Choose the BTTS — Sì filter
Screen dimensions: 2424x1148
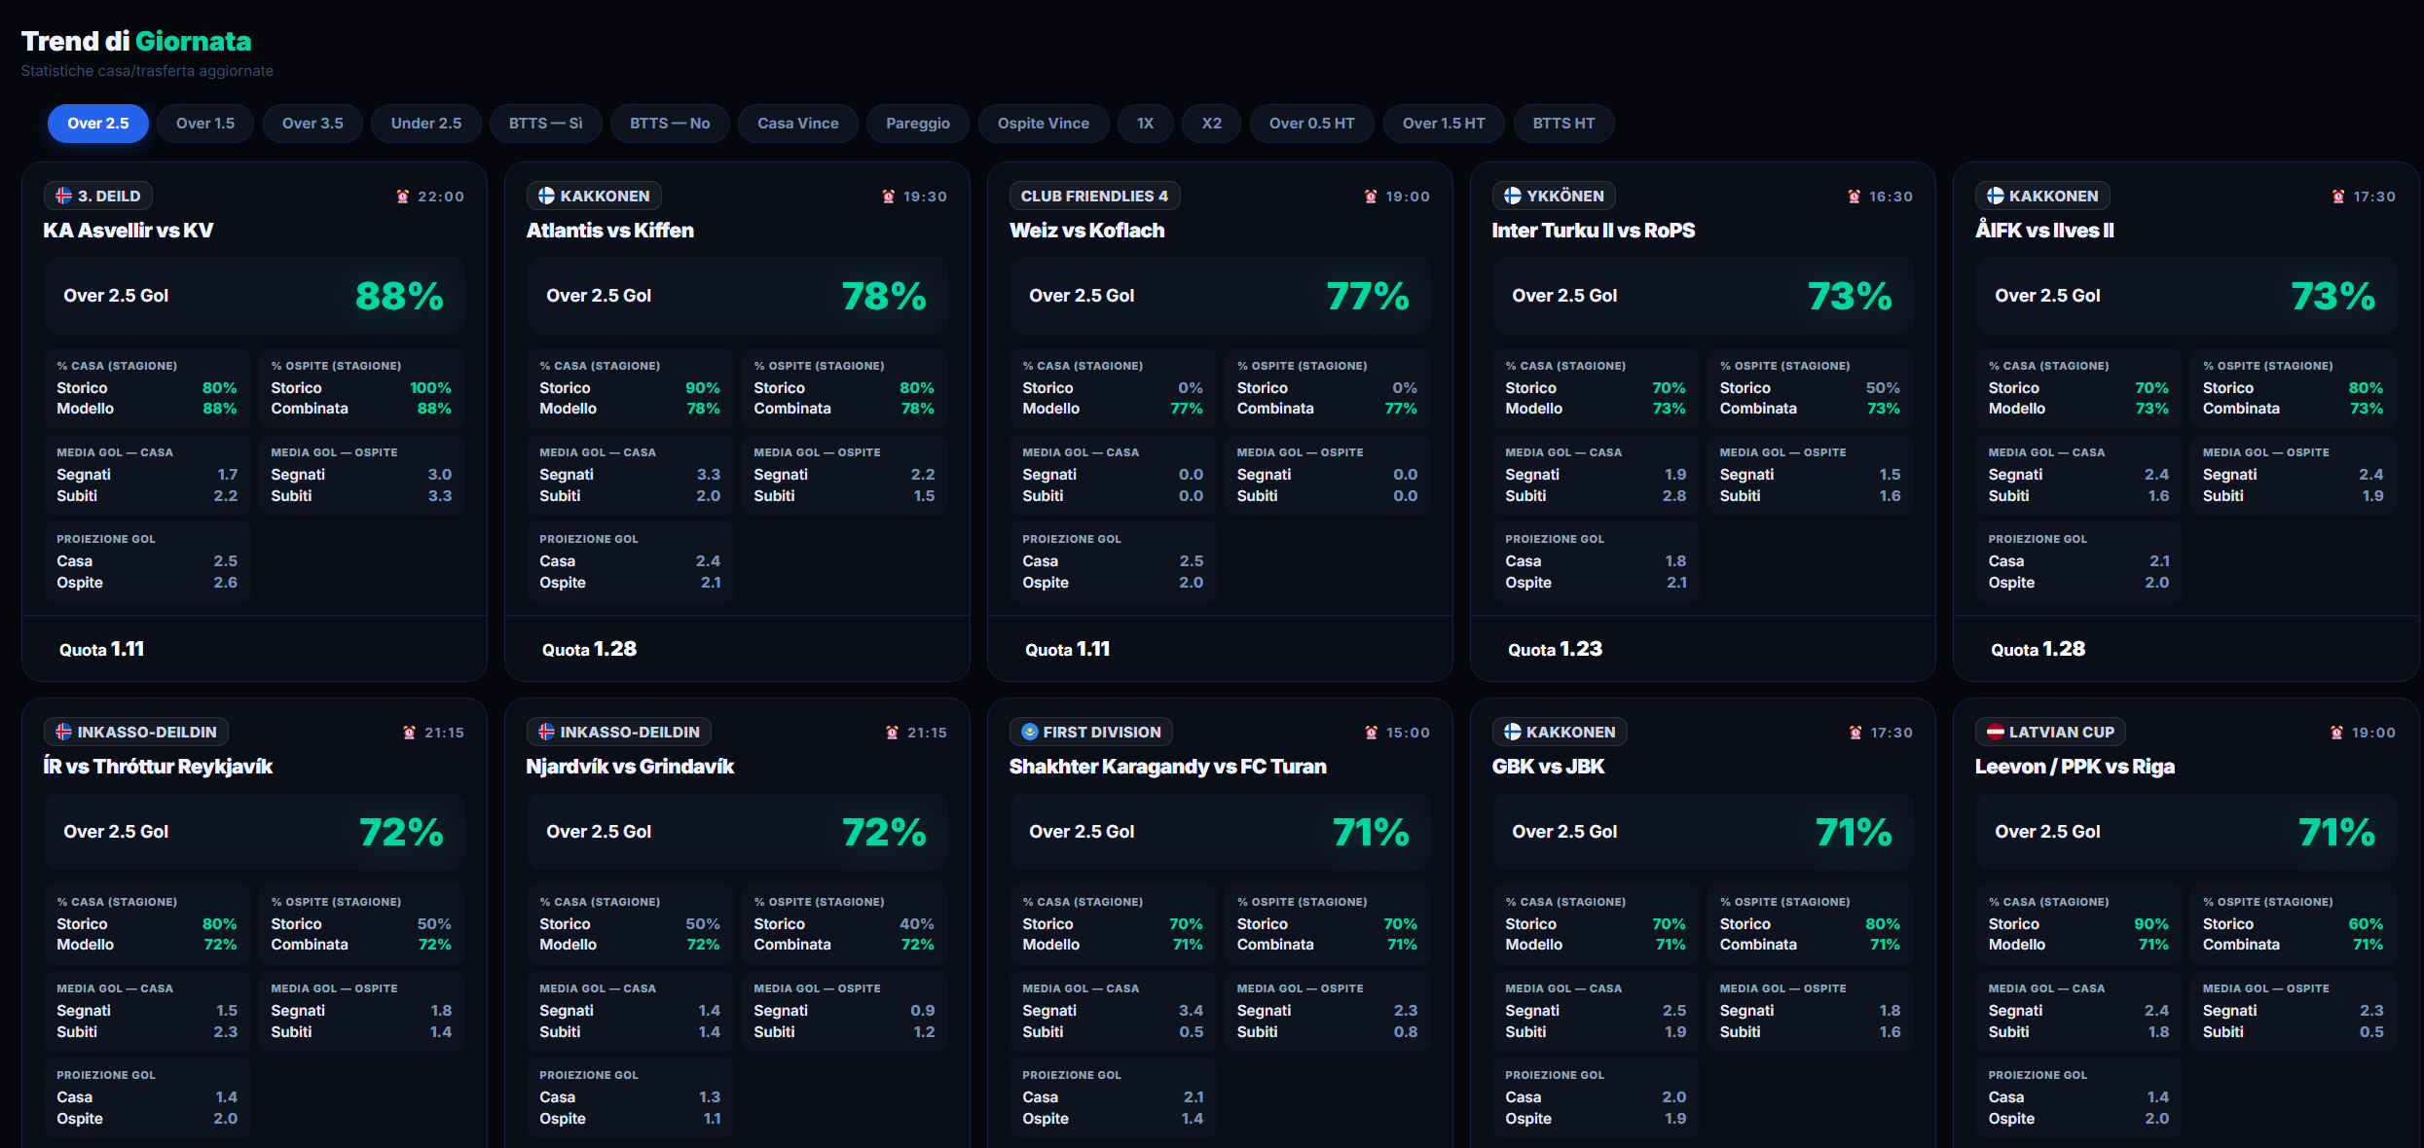[546, 124]
